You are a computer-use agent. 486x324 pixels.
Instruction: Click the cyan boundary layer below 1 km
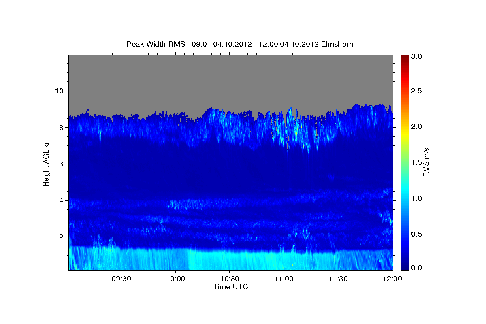(230, 260)
